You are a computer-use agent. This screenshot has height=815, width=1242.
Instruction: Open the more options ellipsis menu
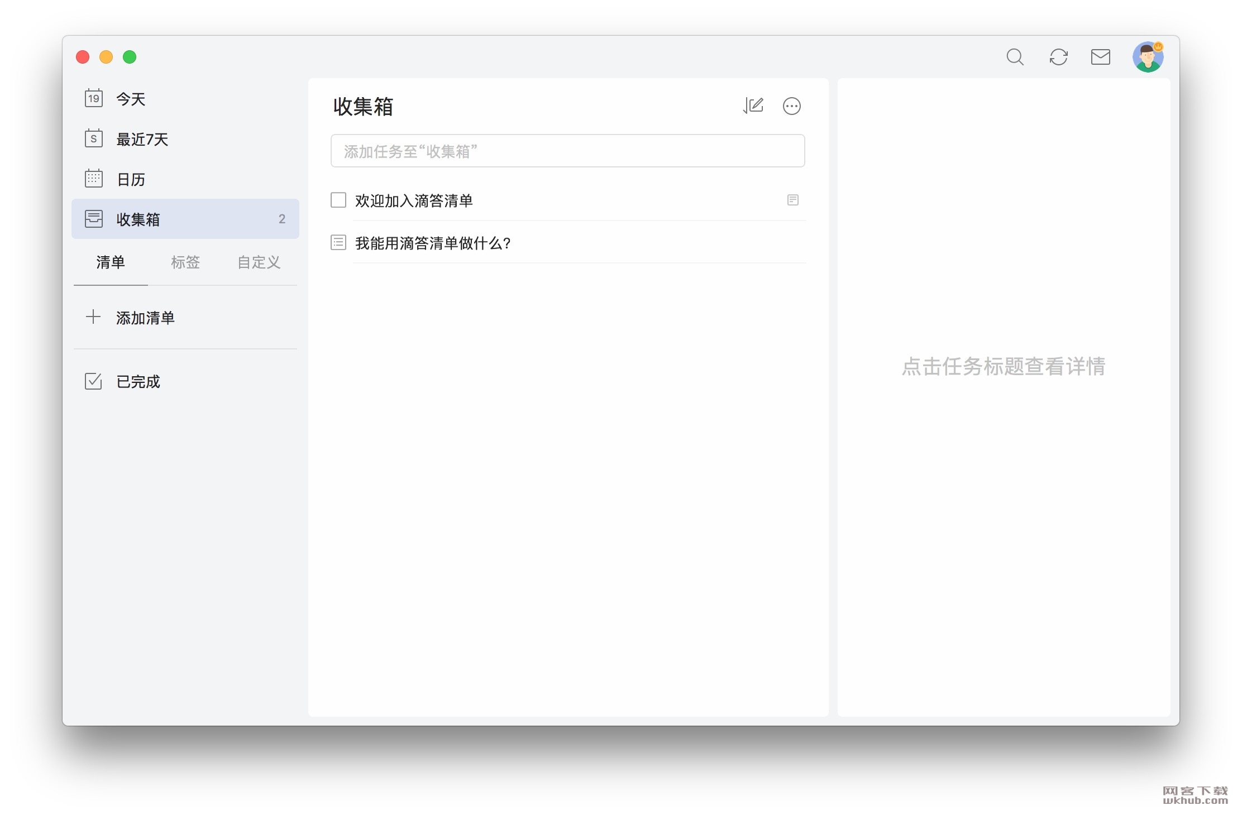[791, 106]
